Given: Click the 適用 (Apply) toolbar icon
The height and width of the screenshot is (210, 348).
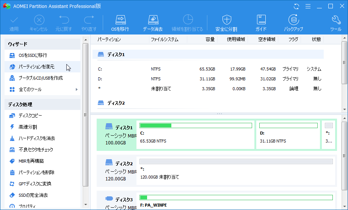Looking at the screenshot, I should (x=14, y=23).
